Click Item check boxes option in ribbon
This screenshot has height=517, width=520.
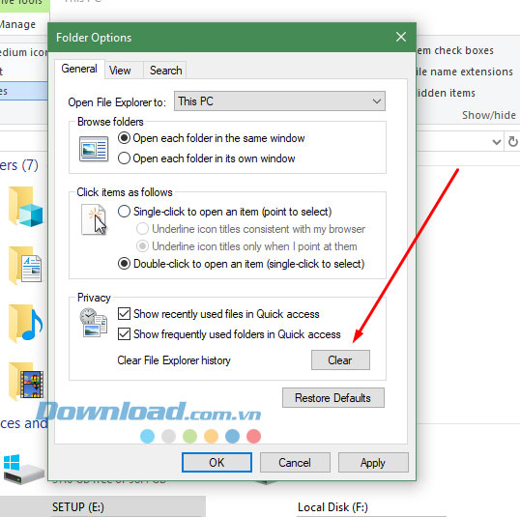455,50
